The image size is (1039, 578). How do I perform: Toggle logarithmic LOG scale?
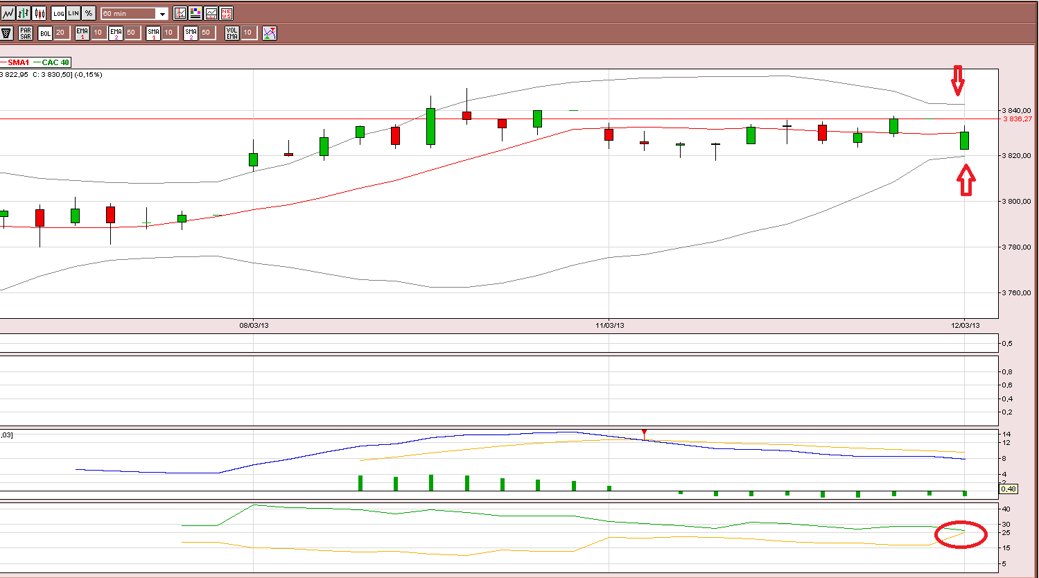(x=58, y=13)
